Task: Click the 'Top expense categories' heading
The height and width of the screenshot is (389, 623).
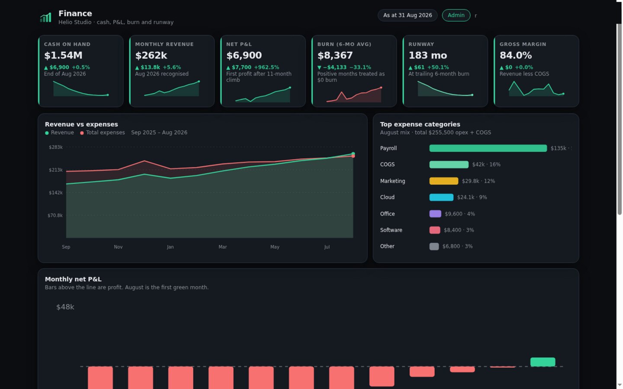Action: tap(420, 124)
